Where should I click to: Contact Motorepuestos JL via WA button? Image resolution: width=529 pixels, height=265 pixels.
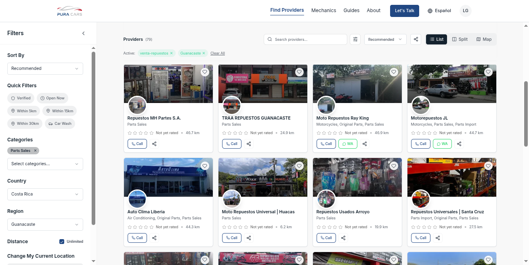tap(442, 144)
